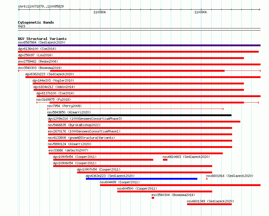The height and width of the screenshot is (216, 269).
Task: Click the blue dgv6363n223 variant bar
Action: pyautogui.click(x=141, y=179)
